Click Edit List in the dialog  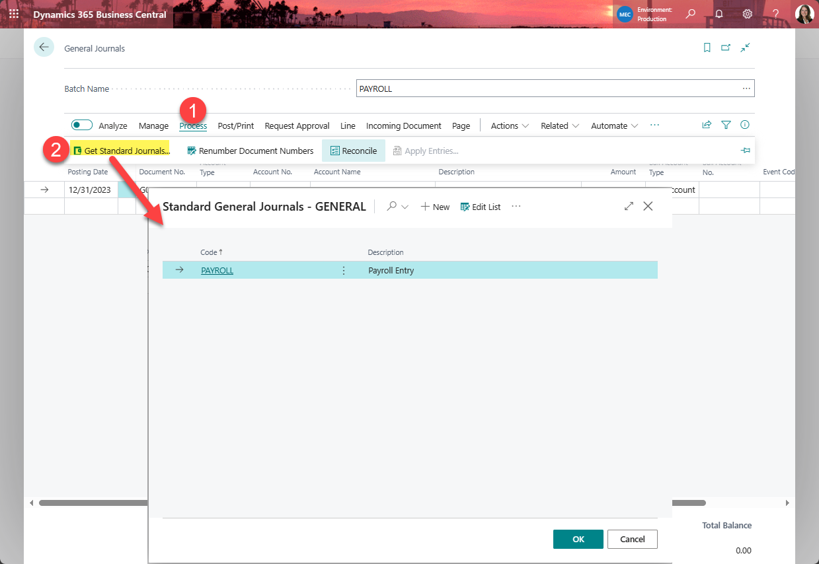point(481,207)
